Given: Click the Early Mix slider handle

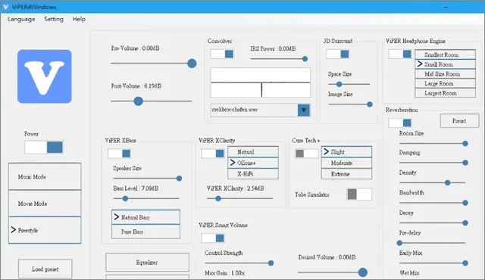Looking at the screenshot, I should [x=465, y=263].
